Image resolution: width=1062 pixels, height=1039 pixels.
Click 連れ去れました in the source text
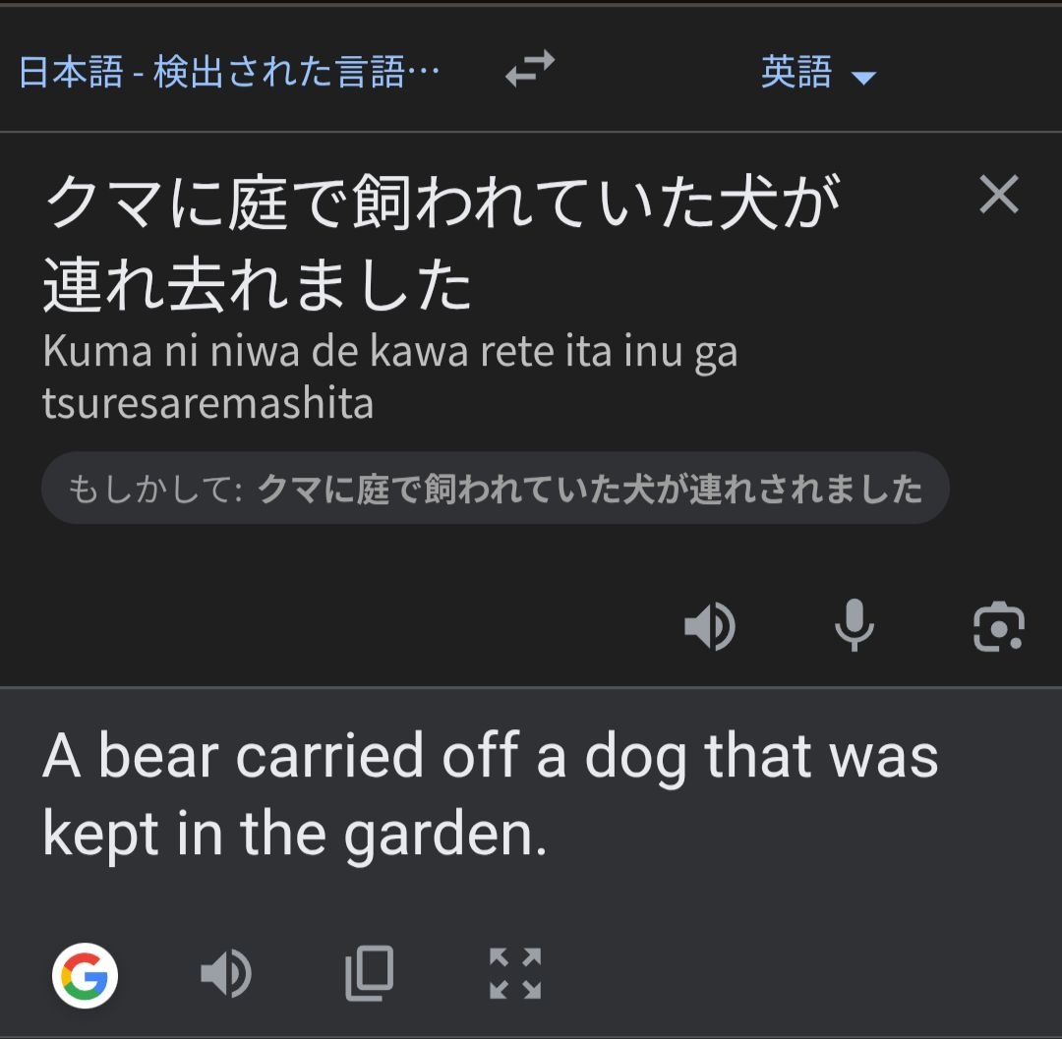click(x=258, y=286)
